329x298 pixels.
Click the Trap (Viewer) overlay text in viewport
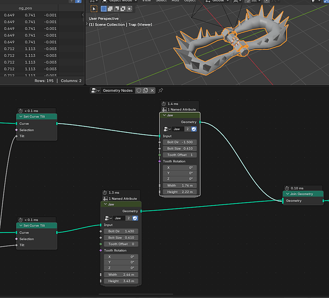point(140,24)
